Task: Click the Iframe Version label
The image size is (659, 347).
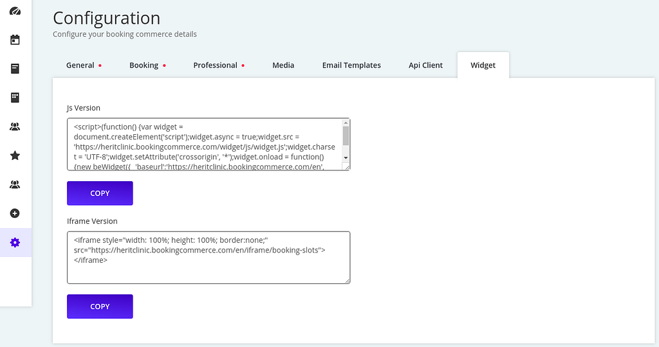Action: pyautogui.click(x=92, y=221)
